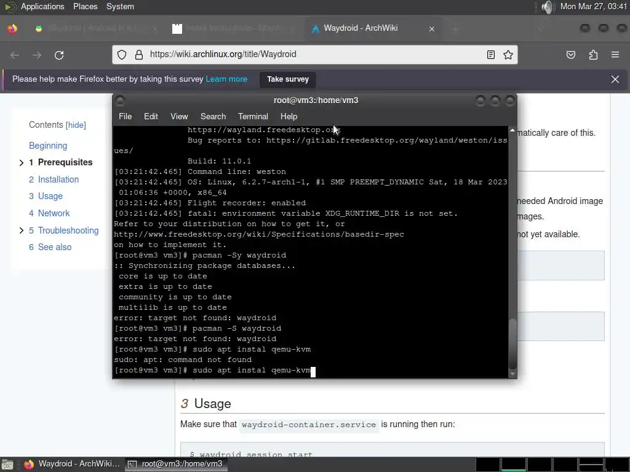Viewport: 630px width, 472px height.
Task: Switch to the first workspace
Action: coord(487,465)
